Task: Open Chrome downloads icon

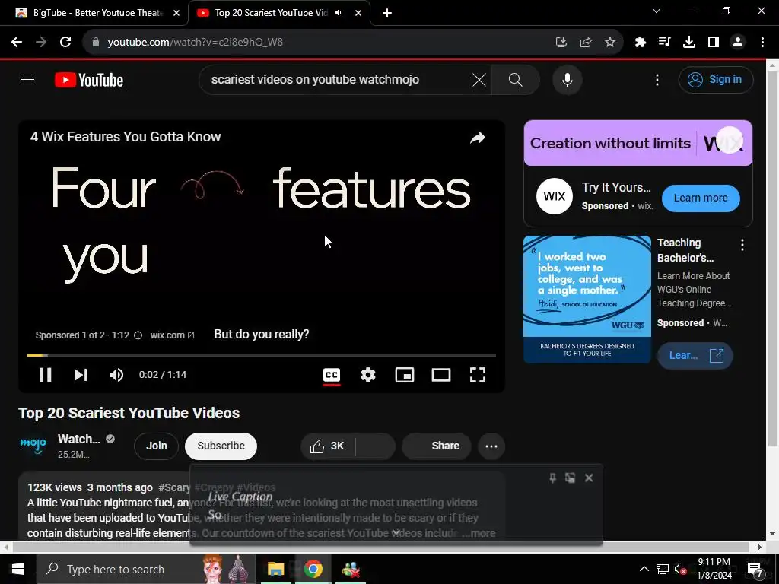Action: click(689, 43)
